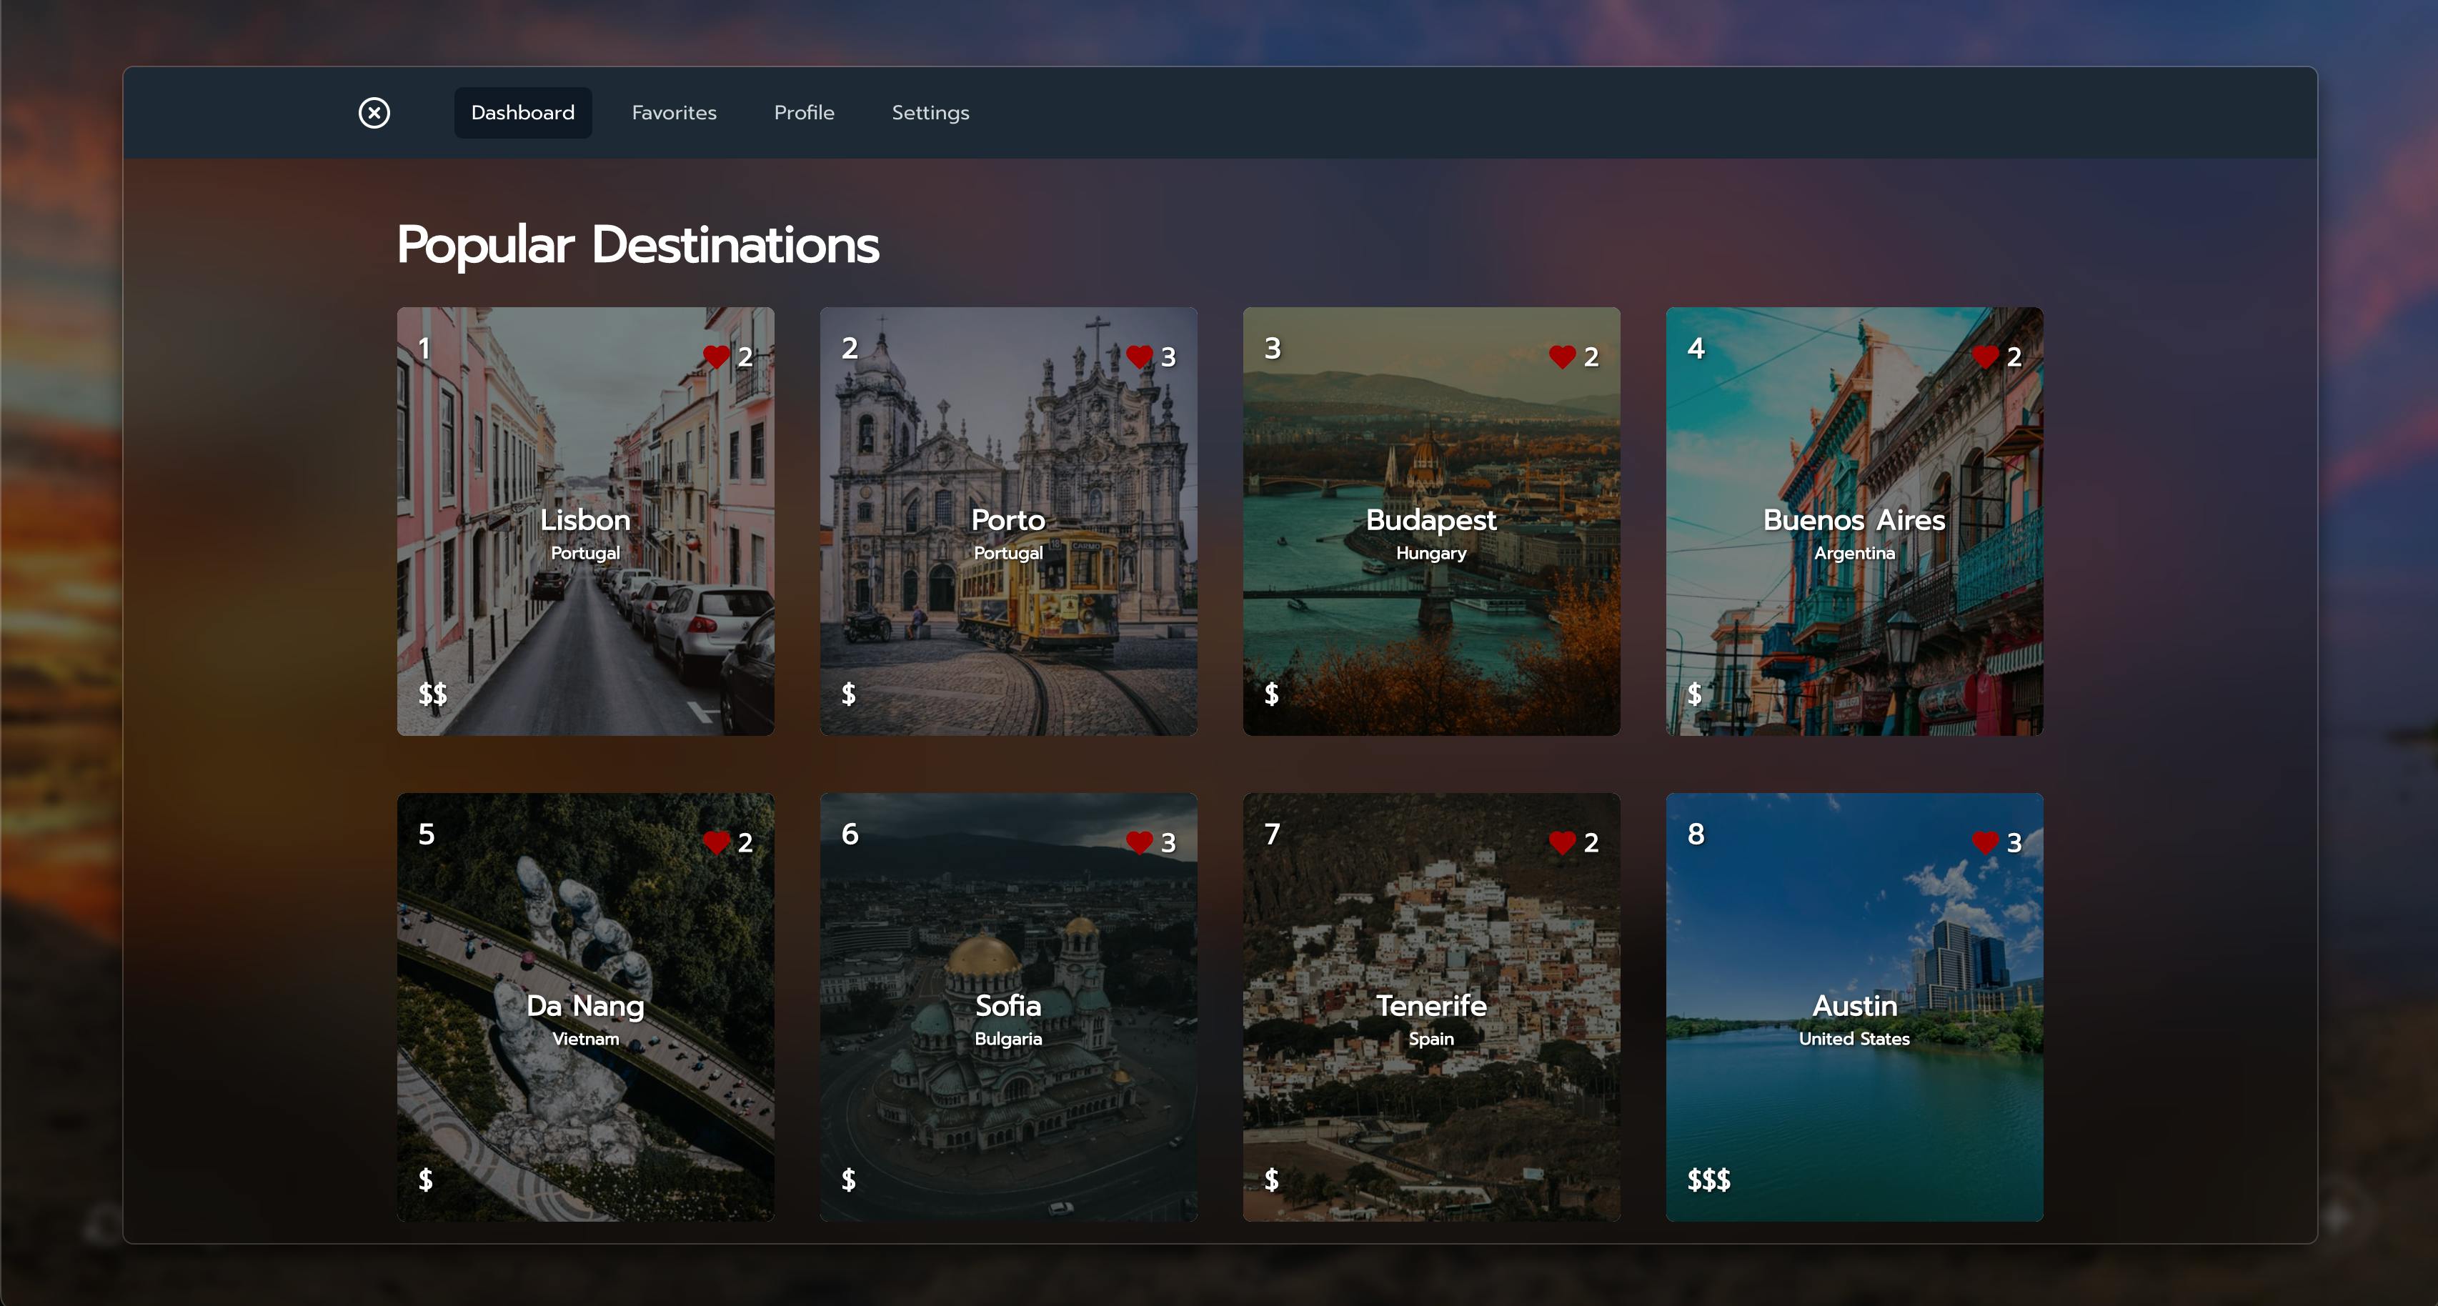Open the Budapest river photo thumbnail
Image resolution: width=2438 pixels, height=1306 pixels.
click(1431, 522)
